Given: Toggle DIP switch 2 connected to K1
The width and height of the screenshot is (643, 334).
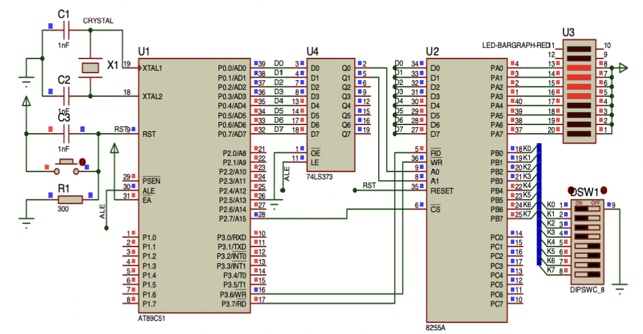Looking at the screenshot, I should pyautogui.click(x=587, y=218).
